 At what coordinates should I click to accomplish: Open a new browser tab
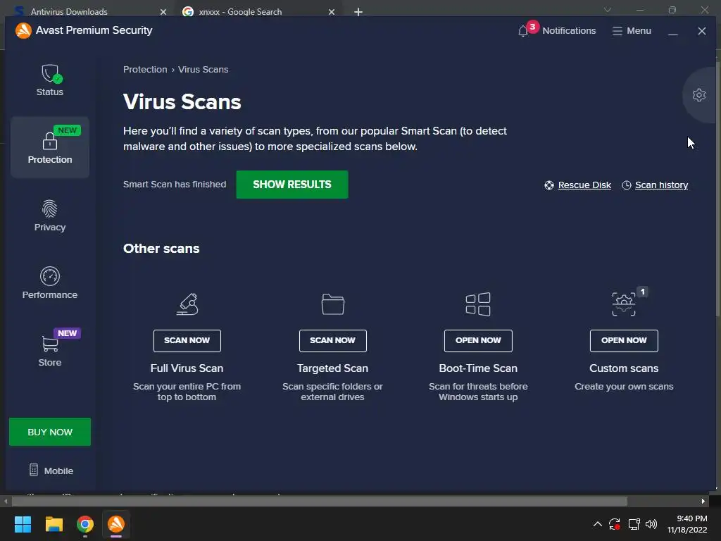[358, 12]
